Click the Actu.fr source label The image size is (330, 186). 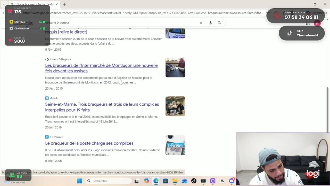tap(54, 98)
